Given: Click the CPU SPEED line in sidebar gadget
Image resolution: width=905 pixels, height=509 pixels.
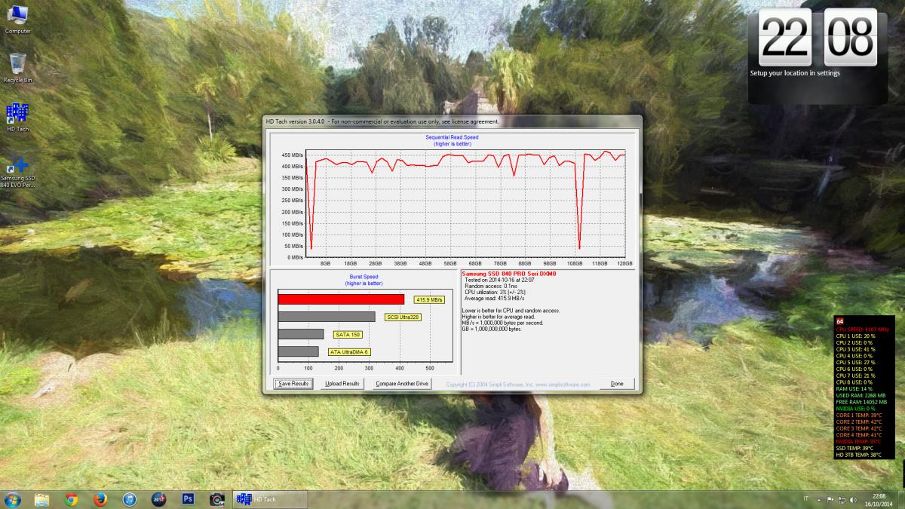Looking at the screenshot, I should pos(862,330).
